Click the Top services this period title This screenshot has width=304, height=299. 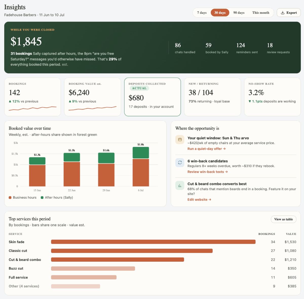click(x=29, y=219)
